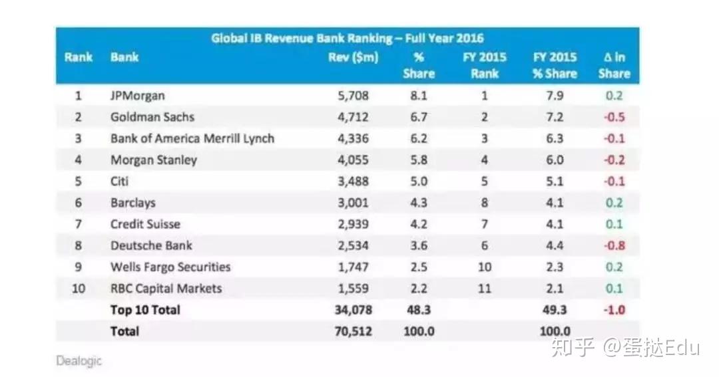
Task: Select the total revenue value 70,512
Action: (x=352, y=330)
